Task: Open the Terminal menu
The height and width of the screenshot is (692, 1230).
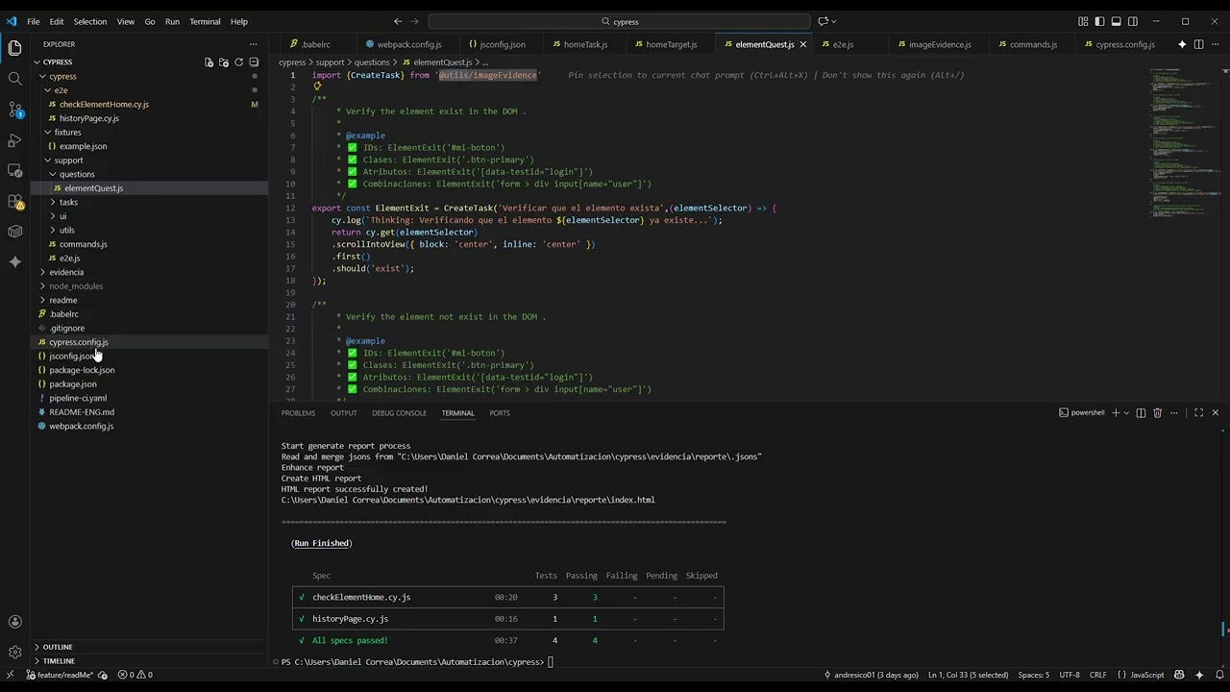Action: coord(205,21)
